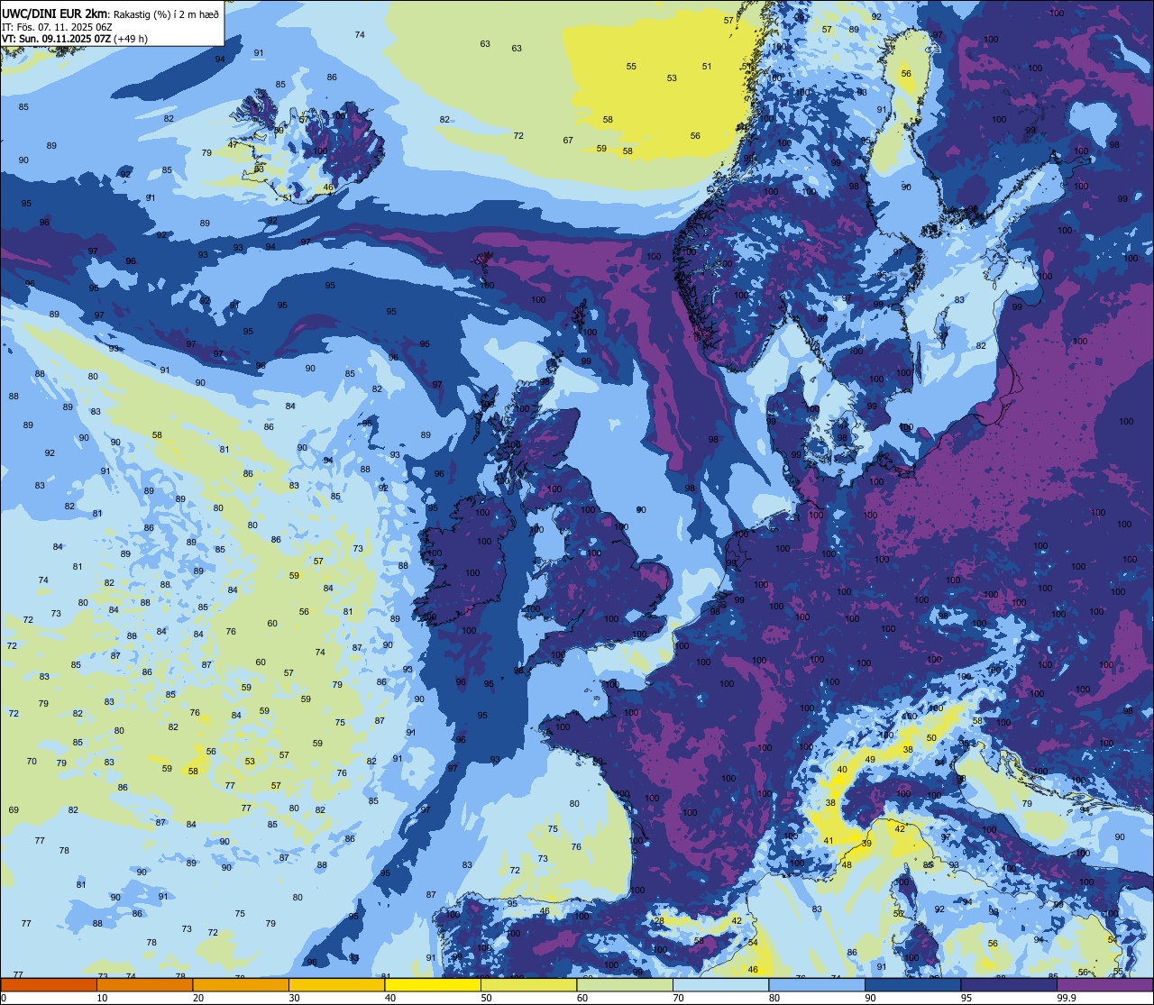1154x1005 pixels.
Task: Pick the pale green 60–70 legend swatch
Action: tap(625, 985)
